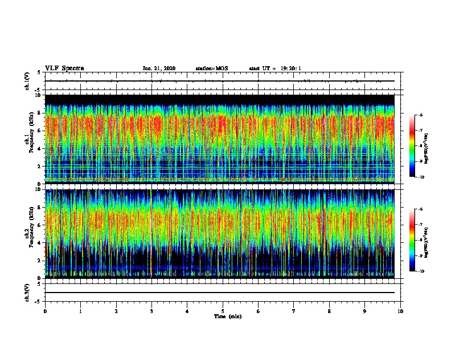Click the ch.1 frequency axis "6" tick label
This screenshot has width=451, height=349.
click(40, 131)
